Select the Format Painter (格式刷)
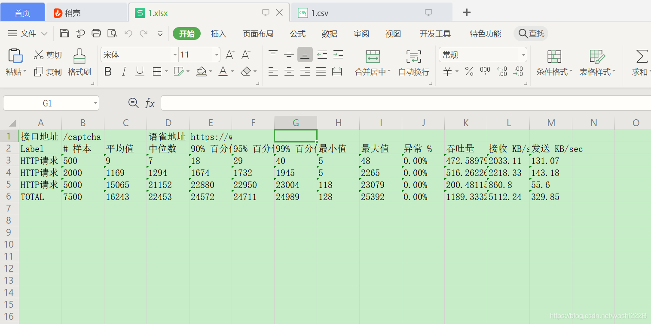651x324 pixels. pyautogui.click(x=79, y=63)
